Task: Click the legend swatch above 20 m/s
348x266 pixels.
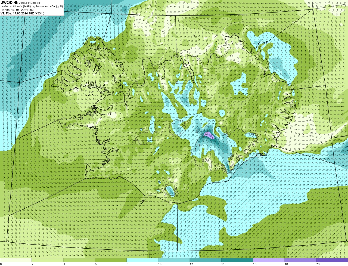Action: 332,260
